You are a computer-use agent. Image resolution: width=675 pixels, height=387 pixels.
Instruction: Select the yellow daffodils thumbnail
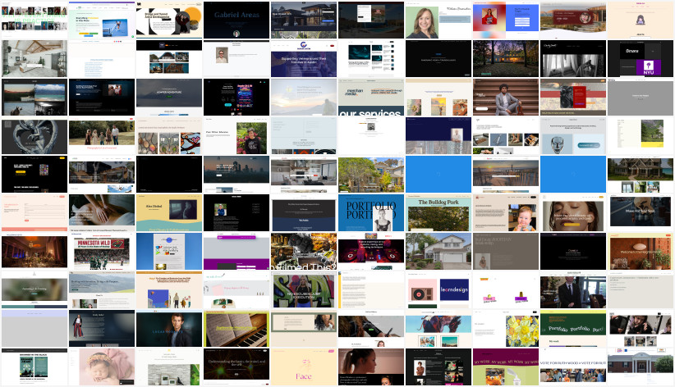point(506,329)
